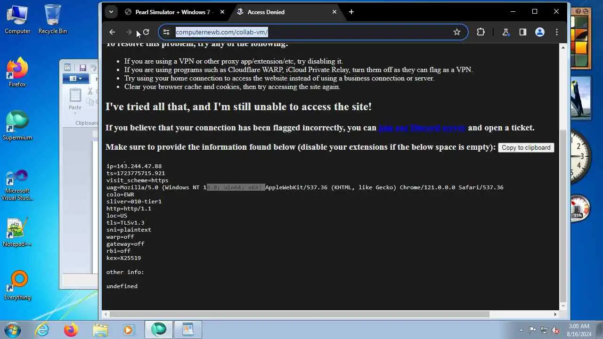Open the muted volume tray icon
The image size is (603, 339).
tap(555, 330)
